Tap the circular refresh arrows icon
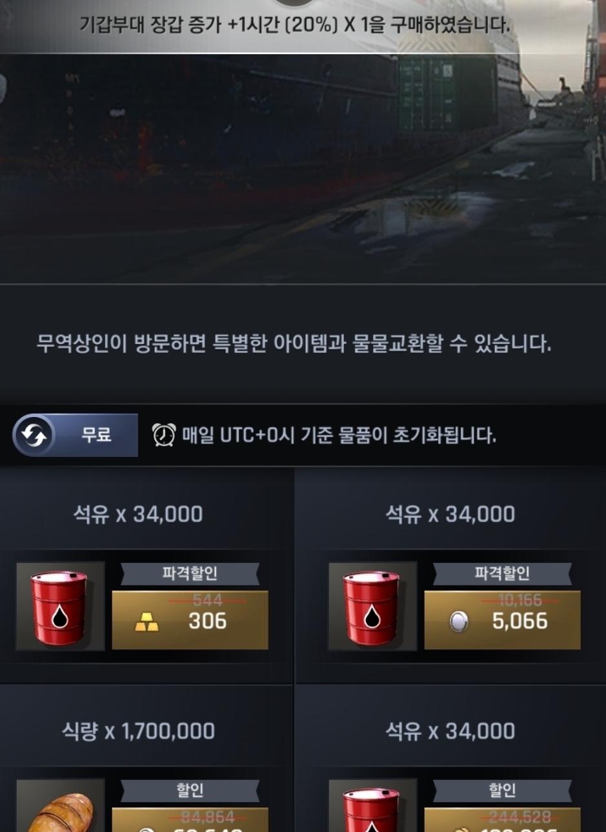The height and width of the screenshot is (832, 606). pyautogui.click(x=34, y=436)
